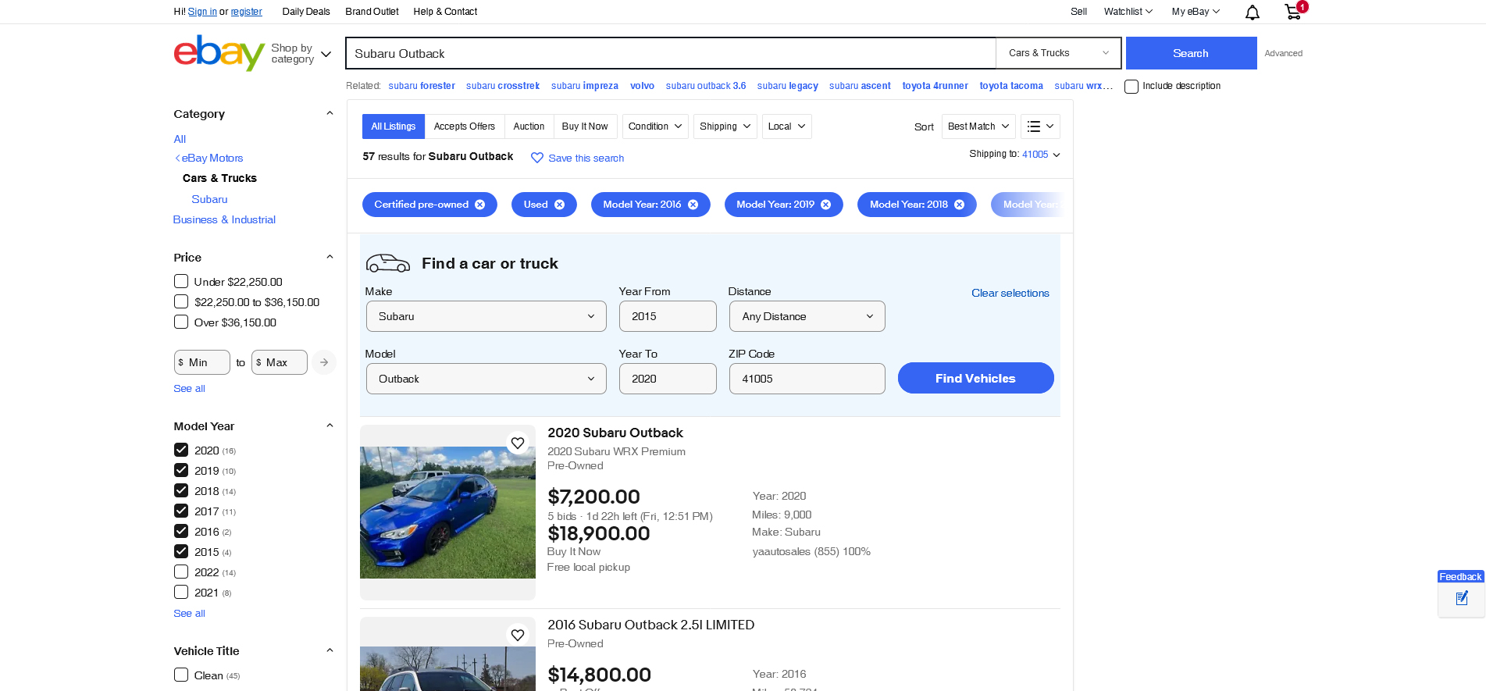Remove the Model Year: 2019 chip
Image resolution: width=1486 pixels, height=691 pixels.
click(x=826, y=205)
